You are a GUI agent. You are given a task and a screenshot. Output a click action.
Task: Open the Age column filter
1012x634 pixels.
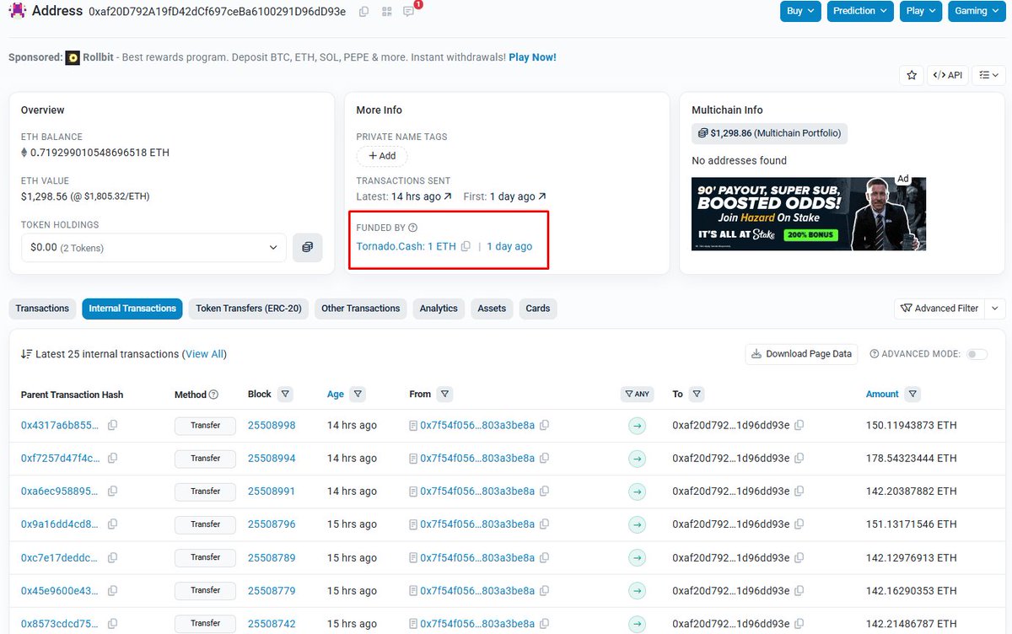tap(358, 394)
